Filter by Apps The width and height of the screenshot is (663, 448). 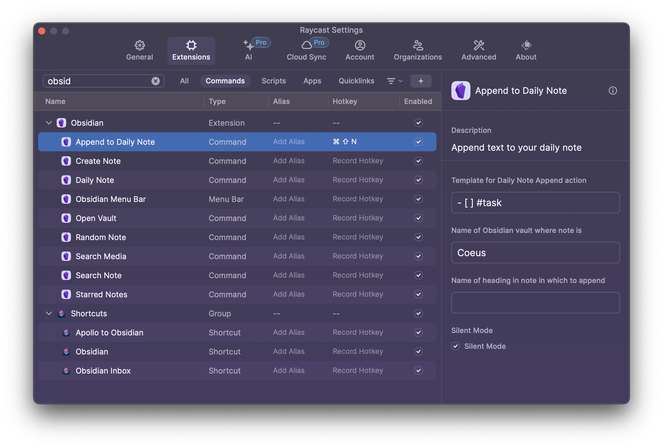point(312,81)
